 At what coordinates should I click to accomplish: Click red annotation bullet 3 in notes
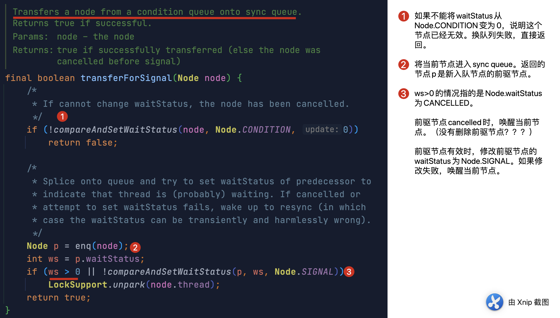point(403,94)
